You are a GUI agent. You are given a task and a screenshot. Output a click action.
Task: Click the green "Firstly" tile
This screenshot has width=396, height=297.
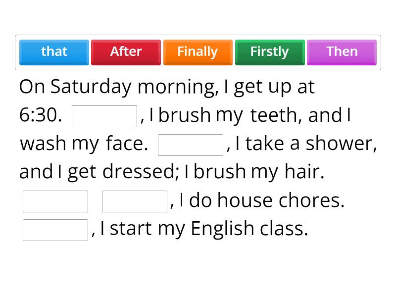[x=269, y=51]
